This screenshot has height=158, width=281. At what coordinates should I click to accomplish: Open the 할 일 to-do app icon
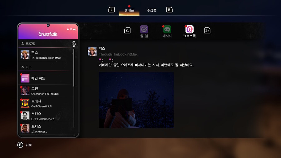click(x=144, y=29)
